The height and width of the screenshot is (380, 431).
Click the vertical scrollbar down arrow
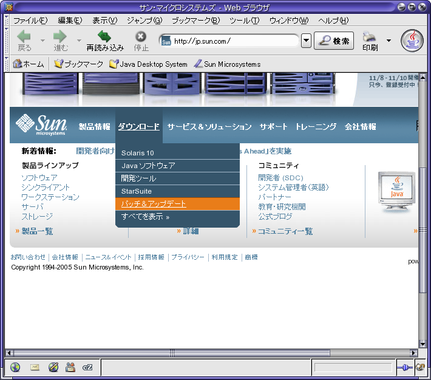coord(423,344)
